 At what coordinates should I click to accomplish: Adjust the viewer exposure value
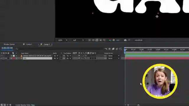(118, 40)
